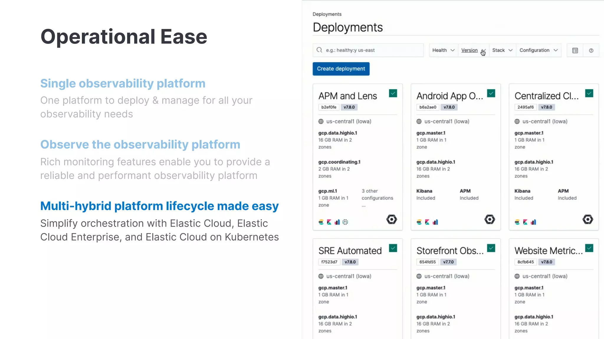Toggle the green health checkbox on Centralized Cl...
This screenshot has width=604, height=339.
pos(589,93)
